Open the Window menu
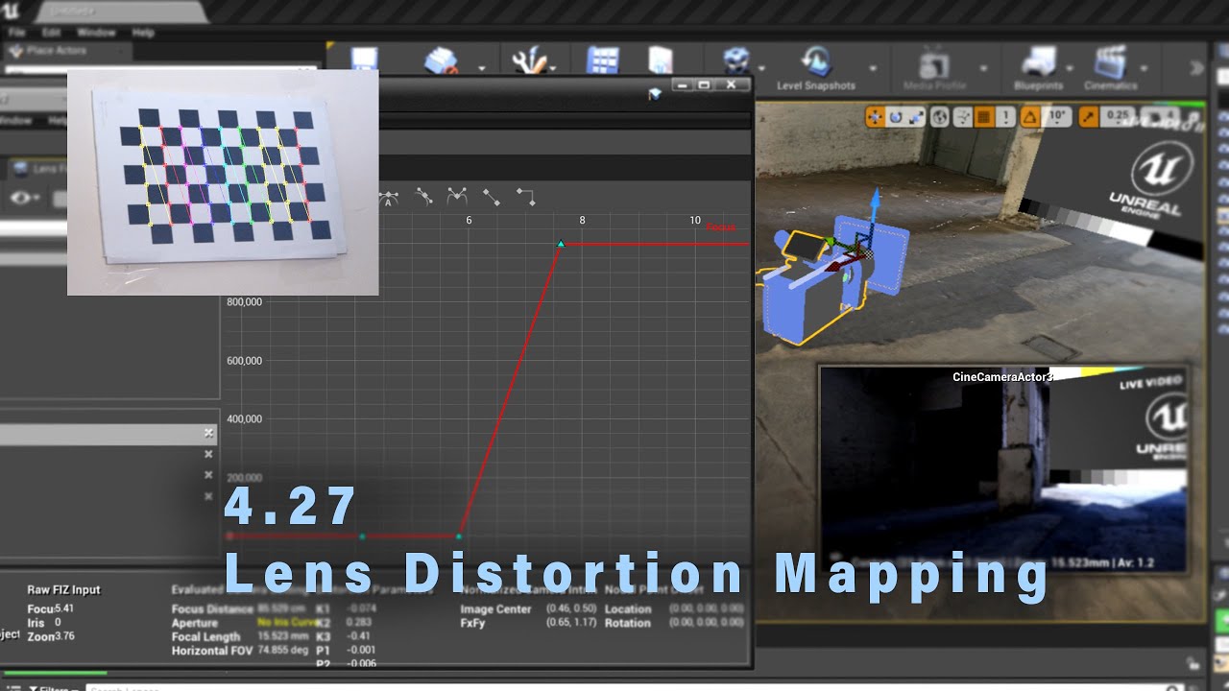The width and height of the screenshot is (1229, 691). click(96, 33)
